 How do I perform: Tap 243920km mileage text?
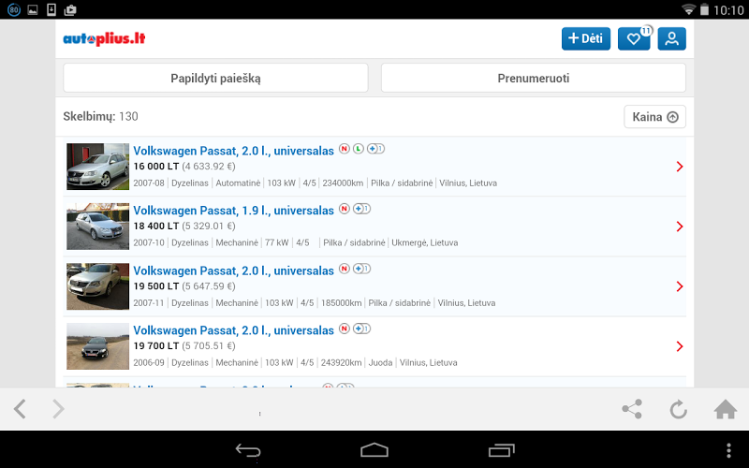(x=341, y=363)
